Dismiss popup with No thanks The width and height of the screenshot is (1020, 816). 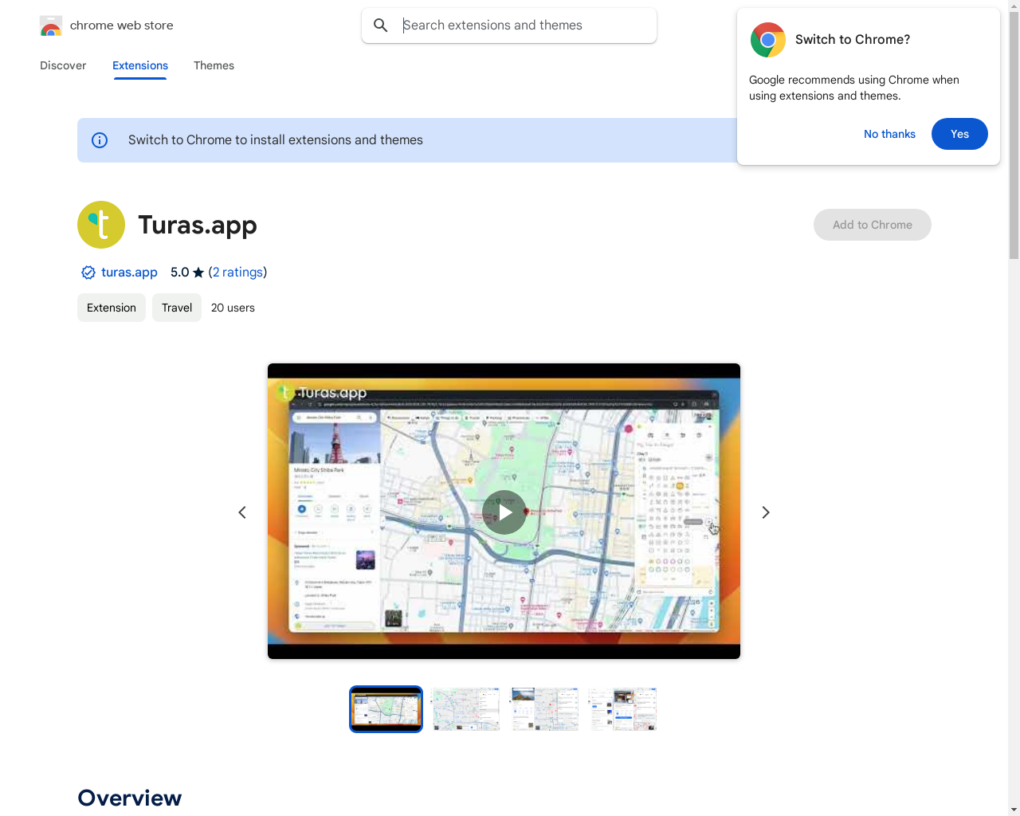[x=889, y=134]
